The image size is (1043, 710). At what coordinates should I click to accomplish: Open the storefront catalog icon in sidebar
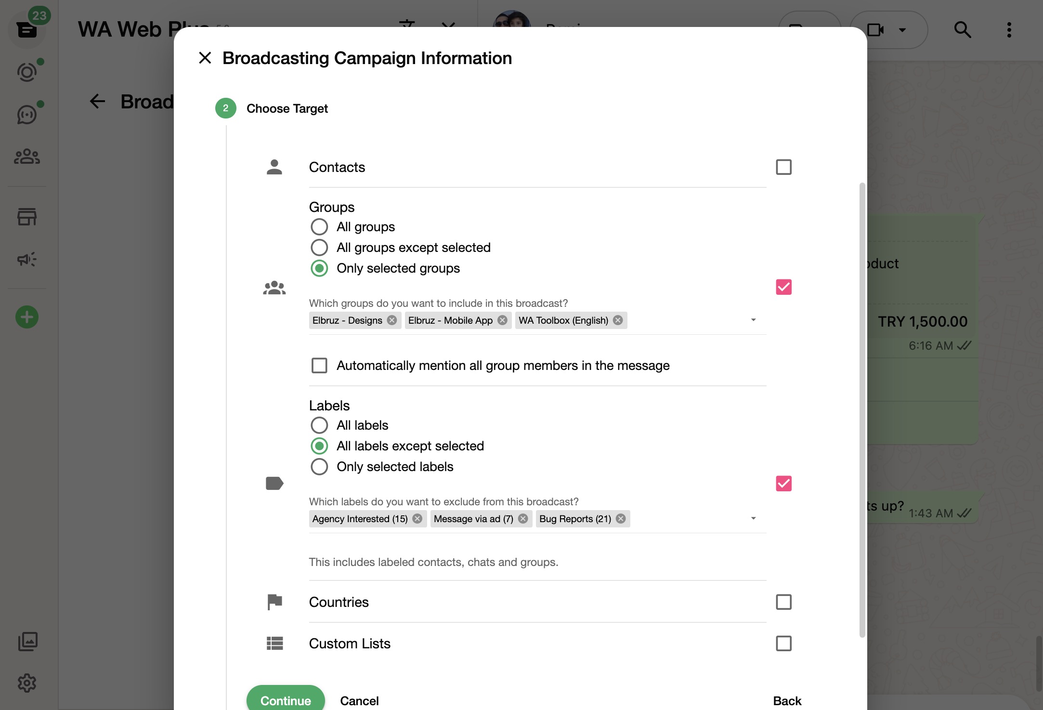27,217
